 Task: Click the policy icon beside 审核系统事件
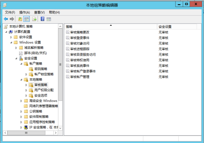pyautogui.click(x=67, y=65)
